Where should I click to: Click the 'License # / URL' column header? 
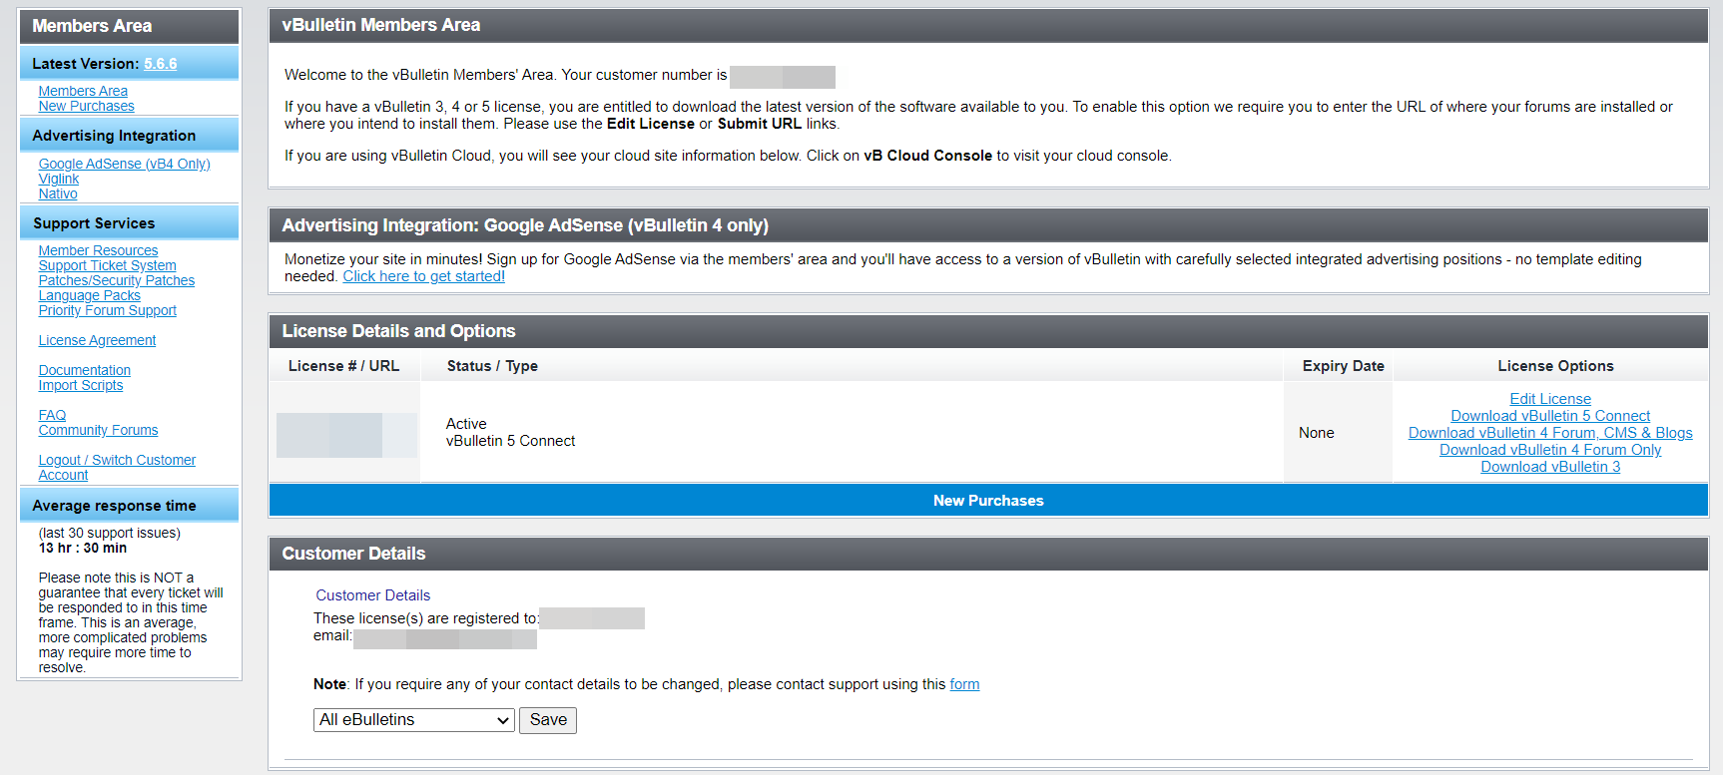pos(343,366)
